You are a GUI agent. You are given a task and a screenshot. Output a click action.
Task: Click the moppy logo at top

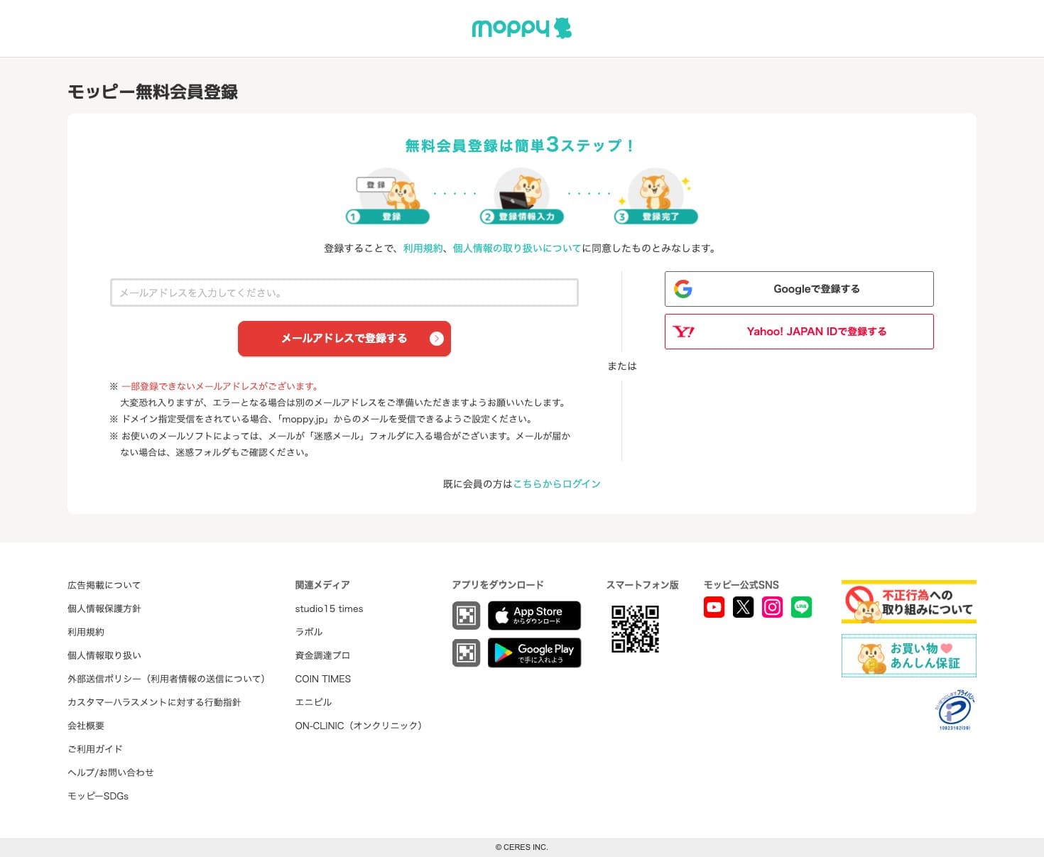point(521,28)
